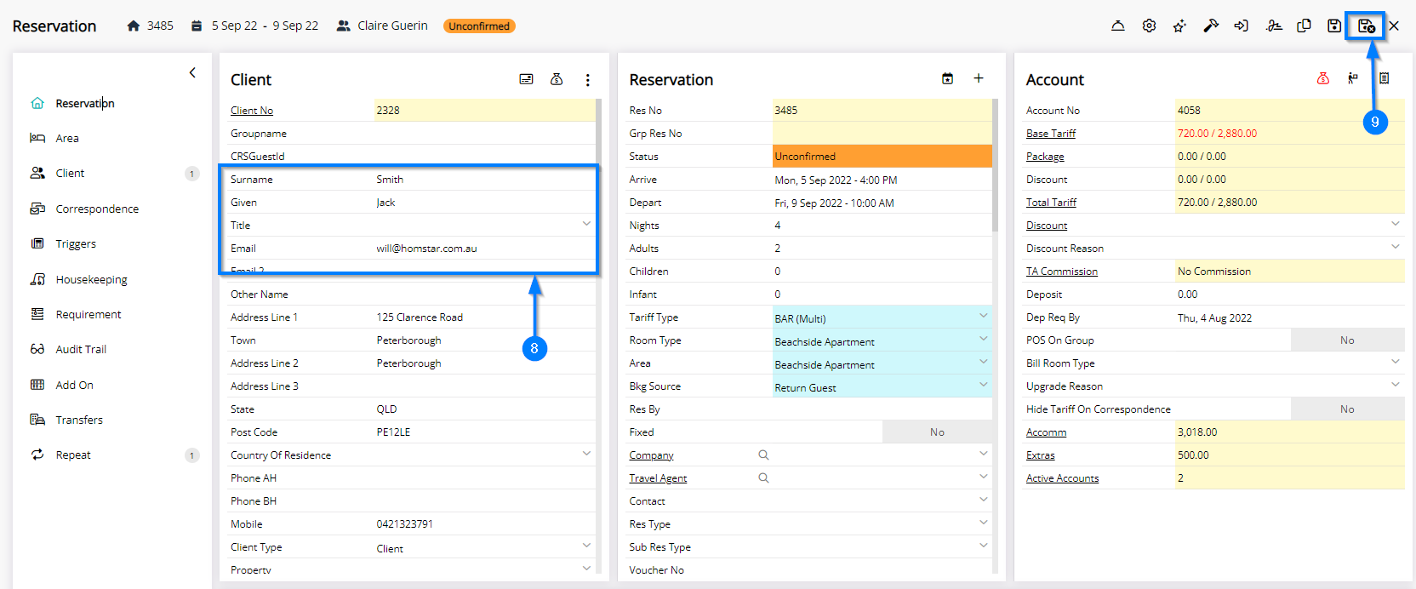This screenshot has height=589, width=1416.
Task: Click the TA Commission link
Action: (x=1061, y=272)
